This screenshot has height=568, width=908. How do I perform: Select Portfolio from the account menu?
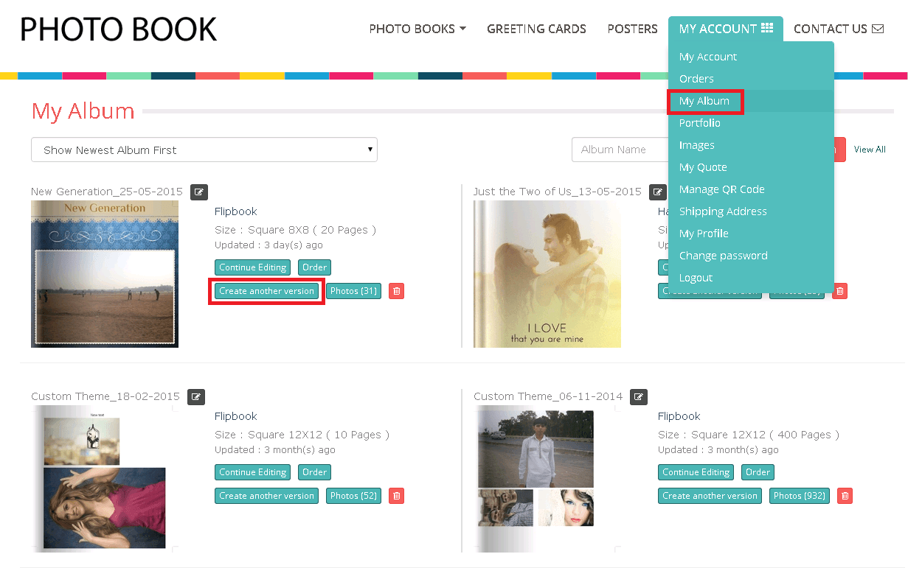tap(699, 123)
